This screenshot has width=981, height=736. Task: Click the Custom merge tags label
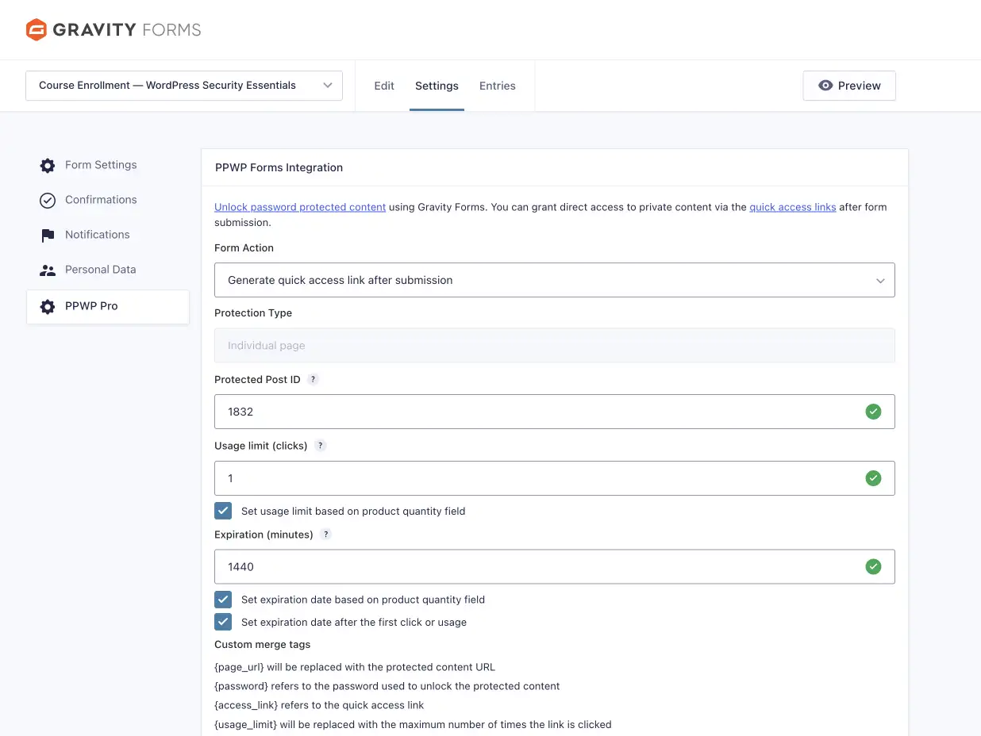tap(263, 645)
